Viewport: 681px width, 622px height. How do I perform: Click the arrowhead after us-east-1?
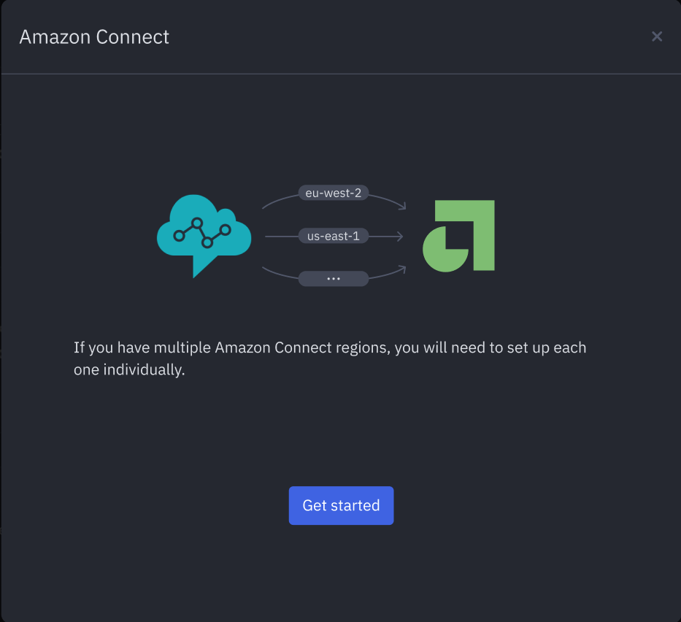click(x=399, y=237)
